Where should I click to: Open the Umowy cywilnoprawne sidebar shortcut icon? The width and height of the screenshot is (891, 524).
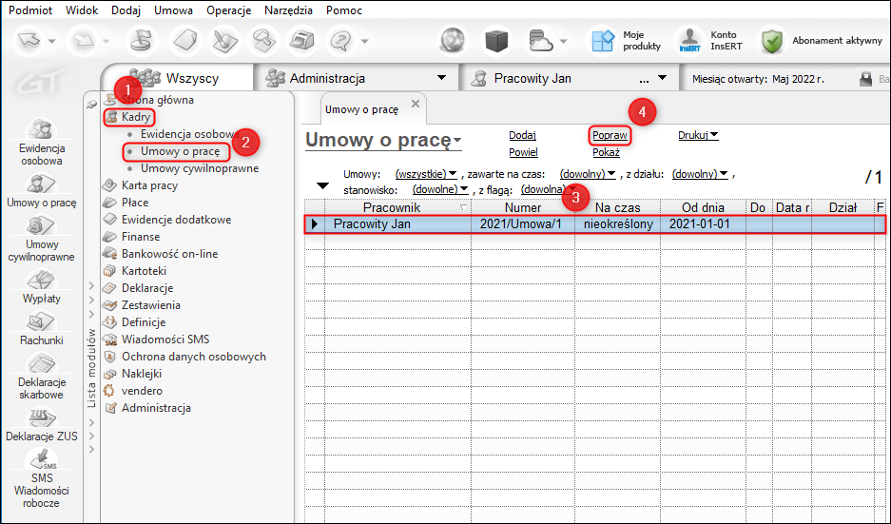(x=41, y=226)
